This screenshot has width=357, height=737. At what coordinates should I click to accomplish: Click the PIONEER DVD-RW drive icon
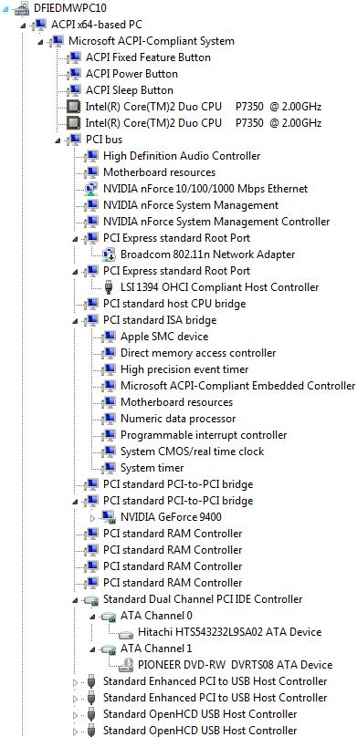(x=126, y=665)
